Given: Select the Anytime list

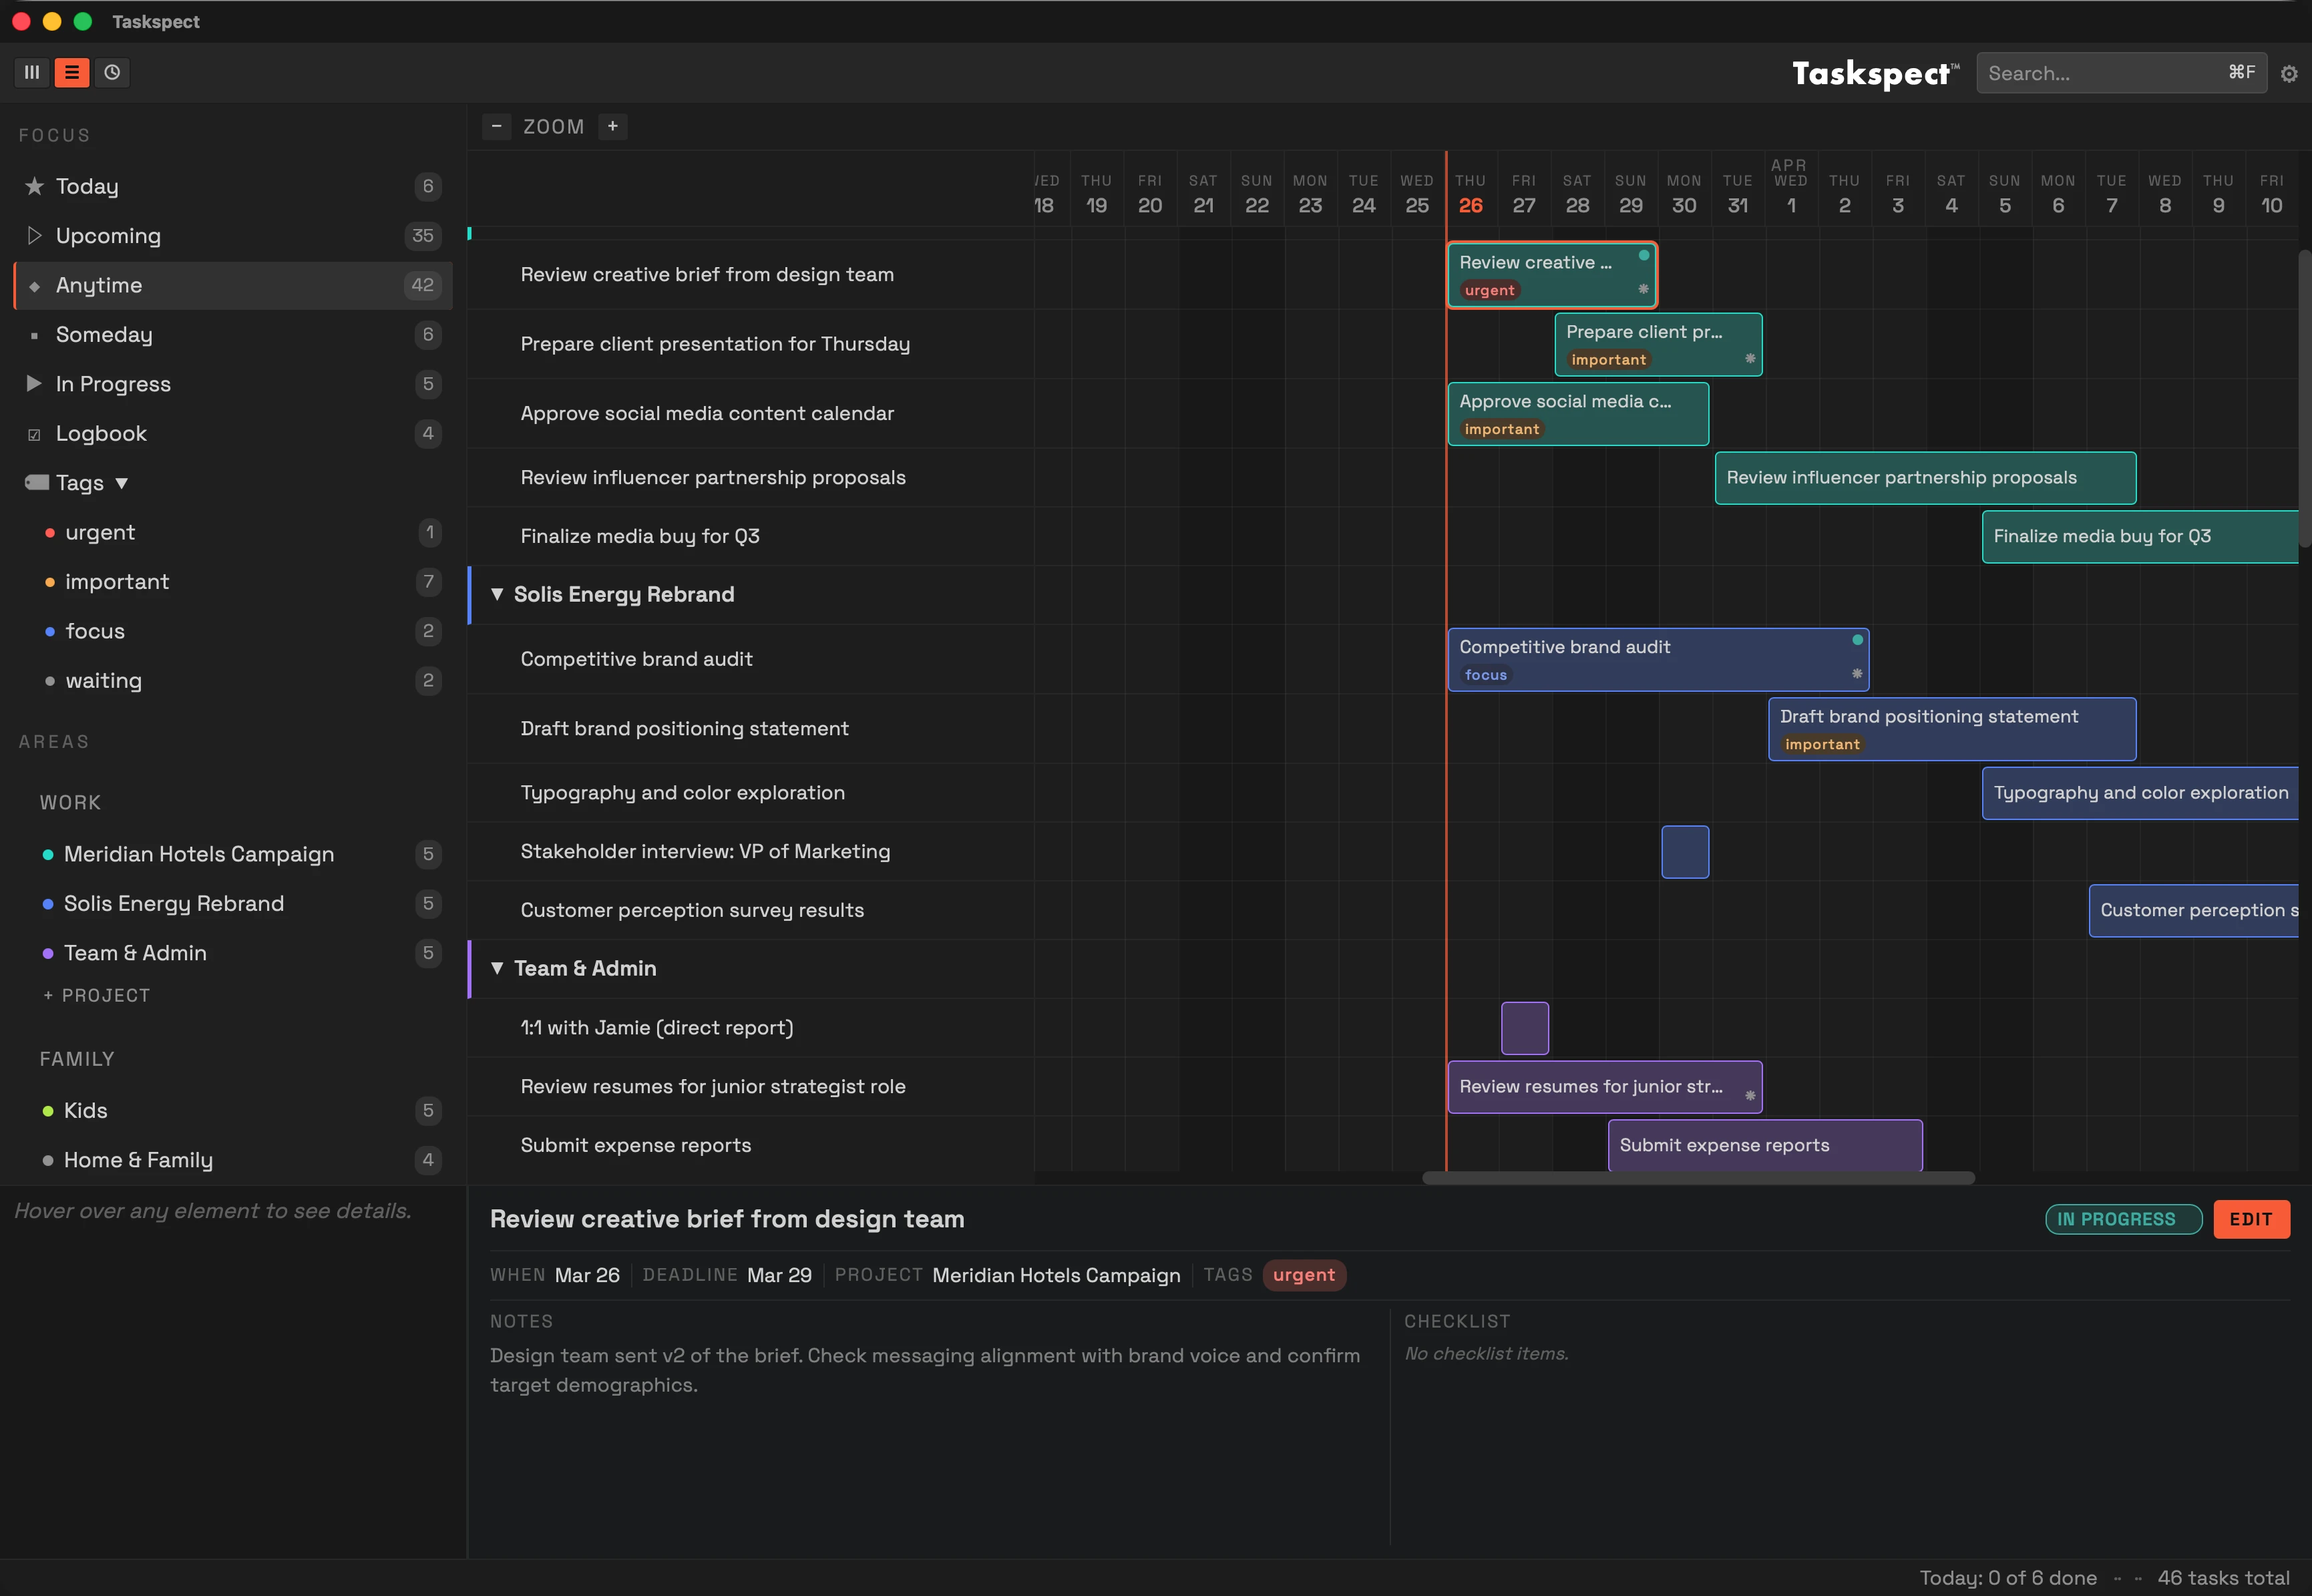Looking at the screenshot, I should 233,286.
